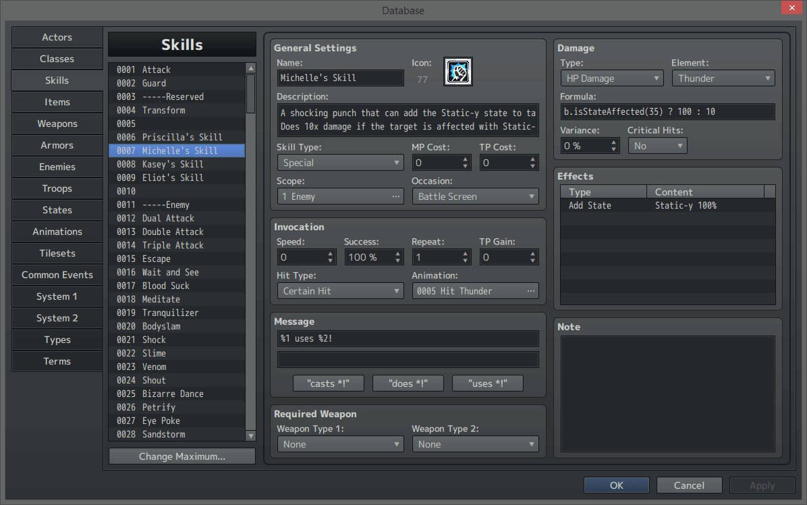Increase MP Cost using the up arrow
Screen dimensions: 807x505
pos(465,158)
